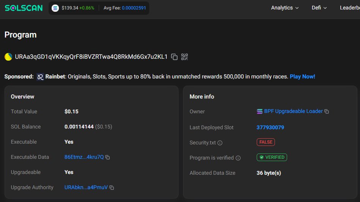Click the Upgradeable value Yes

69,172
